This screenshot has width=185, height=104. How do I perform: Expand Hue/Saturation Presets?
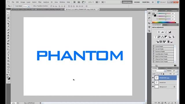coord(154,54)
